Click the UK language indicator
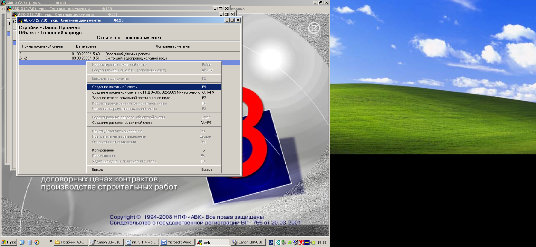This screenshot has width=536, height=247. pyautogui.click(x=271, y=242)
